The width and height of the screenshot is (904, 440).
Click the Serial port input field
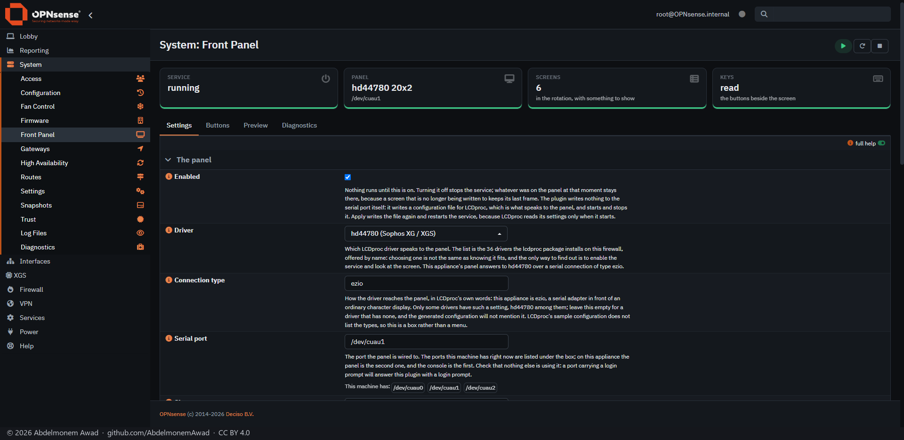427,342
